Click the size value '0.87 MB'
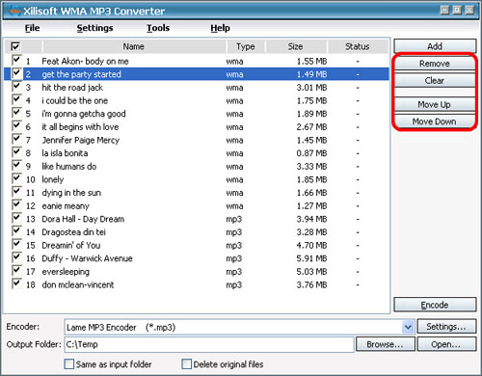Viewport: 482px width, 376px height. click(311, 153)
